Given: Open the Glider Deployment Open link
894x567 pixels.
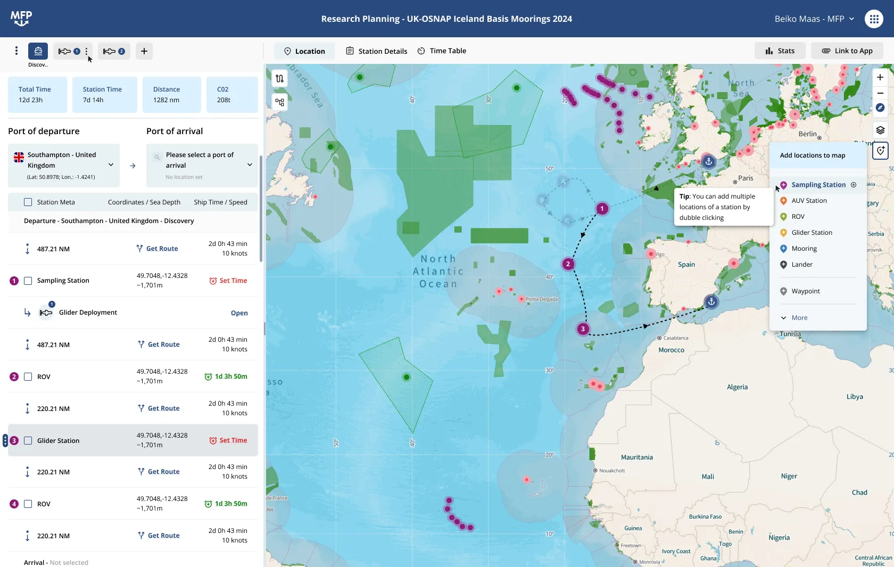Looking at the screenshot, I should pos(239,313).
